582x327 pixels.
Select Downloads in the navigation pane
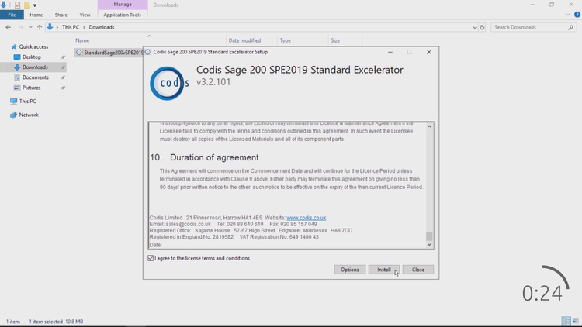pyautogui.click(x=35, y=67)
